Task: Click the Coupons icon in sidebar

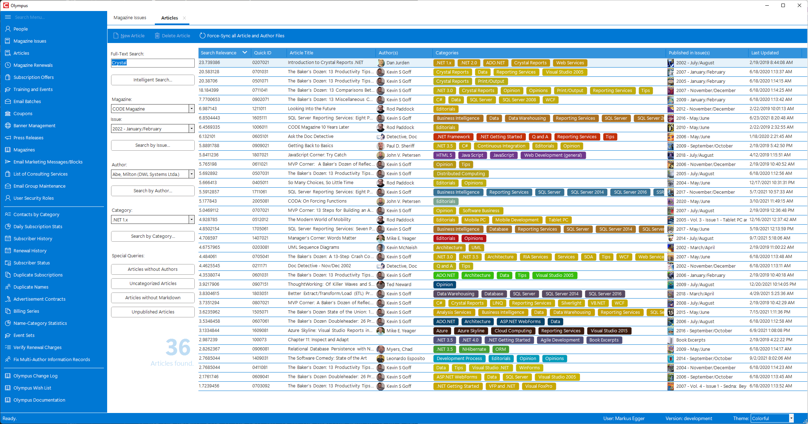Action: point(8,114)
